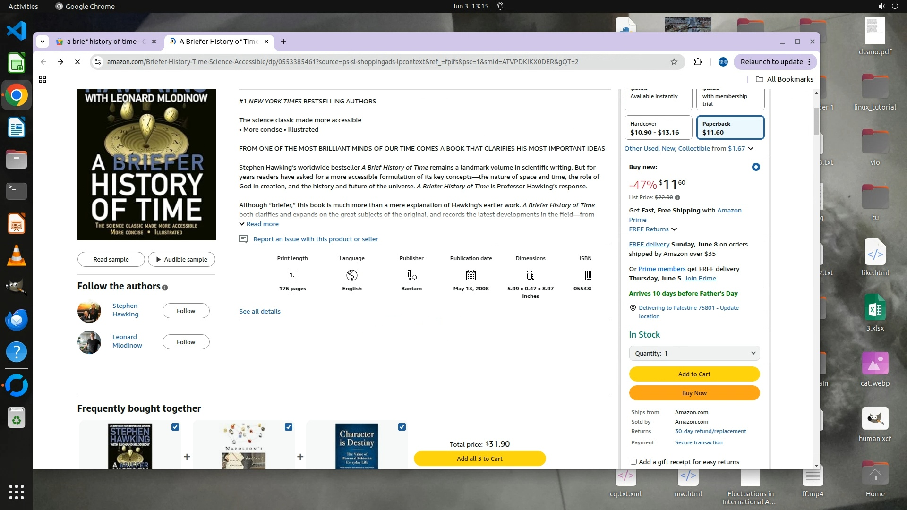This screenshot has width=907, height=510.
Task: Select the Hardcover format option
Action: tap(658, 128)
